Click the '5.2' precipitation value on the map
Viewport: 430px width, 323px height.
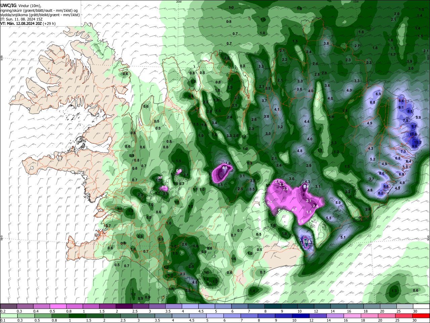point(373,159)
